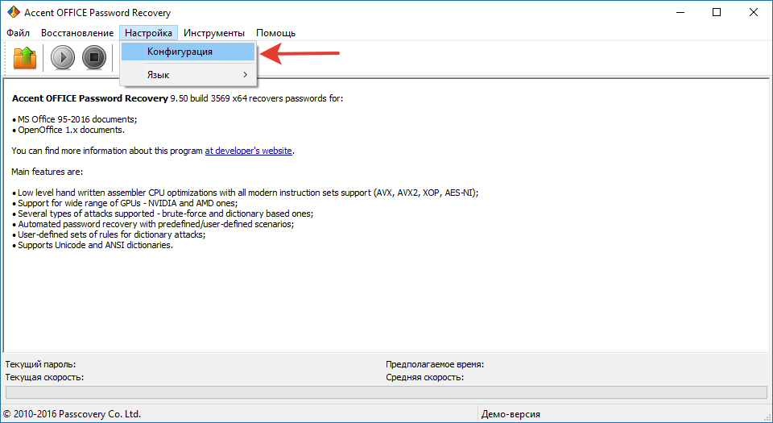Select Конфигурация from the Настройка menu

[180, 52]
